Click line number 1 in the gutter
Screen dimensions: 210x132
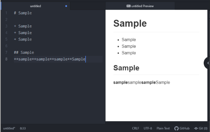6,13
